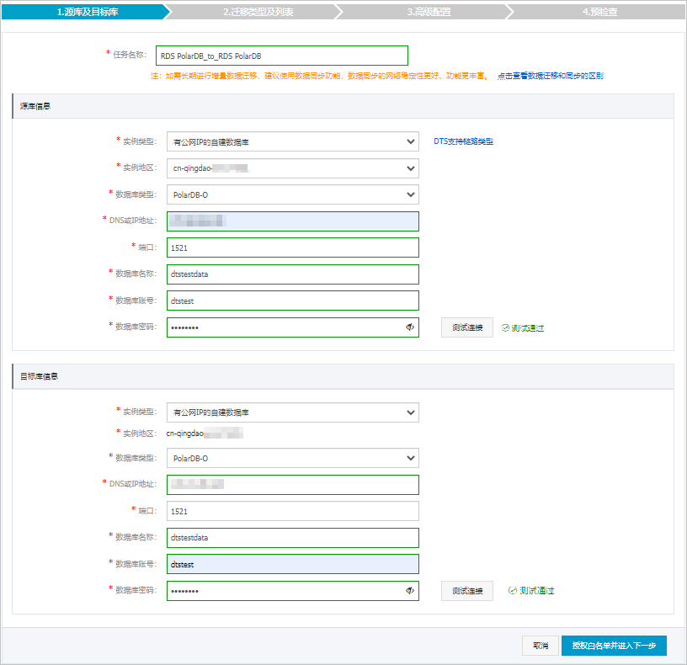Focus source 数据库账号 field
Screen dimensions: 687x665
[293, 301]
